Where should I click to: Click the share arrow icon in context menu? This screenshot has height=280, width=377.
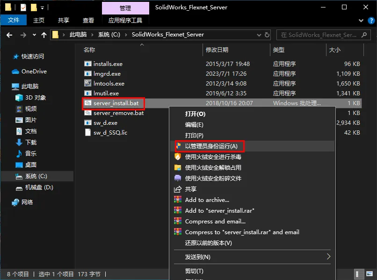coord(178,189)
